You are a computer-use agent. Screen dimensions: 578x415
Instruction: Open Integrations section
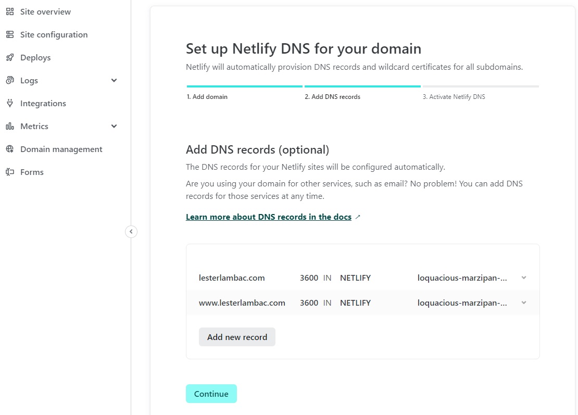point(43,103)
